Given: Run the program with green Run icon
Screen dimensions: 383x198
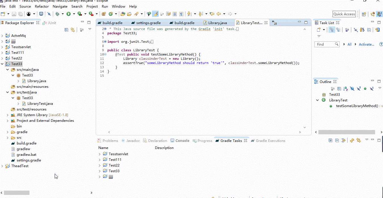Looking at the screenshot, I should (68, 14).
